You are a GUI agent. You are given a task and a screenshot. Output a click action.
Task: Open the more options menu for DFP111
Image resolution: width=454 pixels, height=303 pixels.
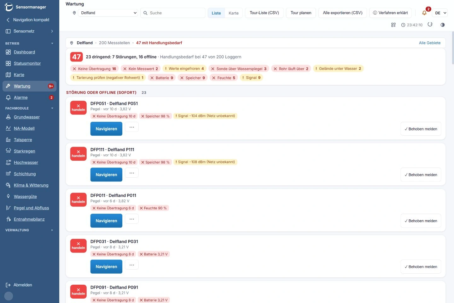(x=132, y=173)
